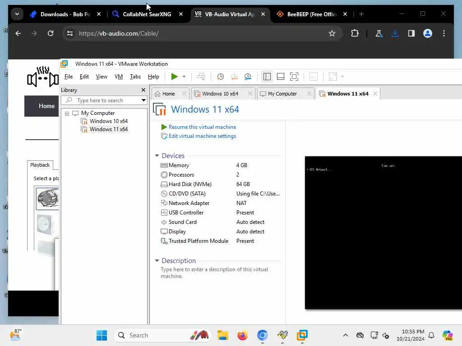Viewport: 462px width, 346px height.
Task: Click the Trusted Platform Module device
Action: tap(220, 241)
